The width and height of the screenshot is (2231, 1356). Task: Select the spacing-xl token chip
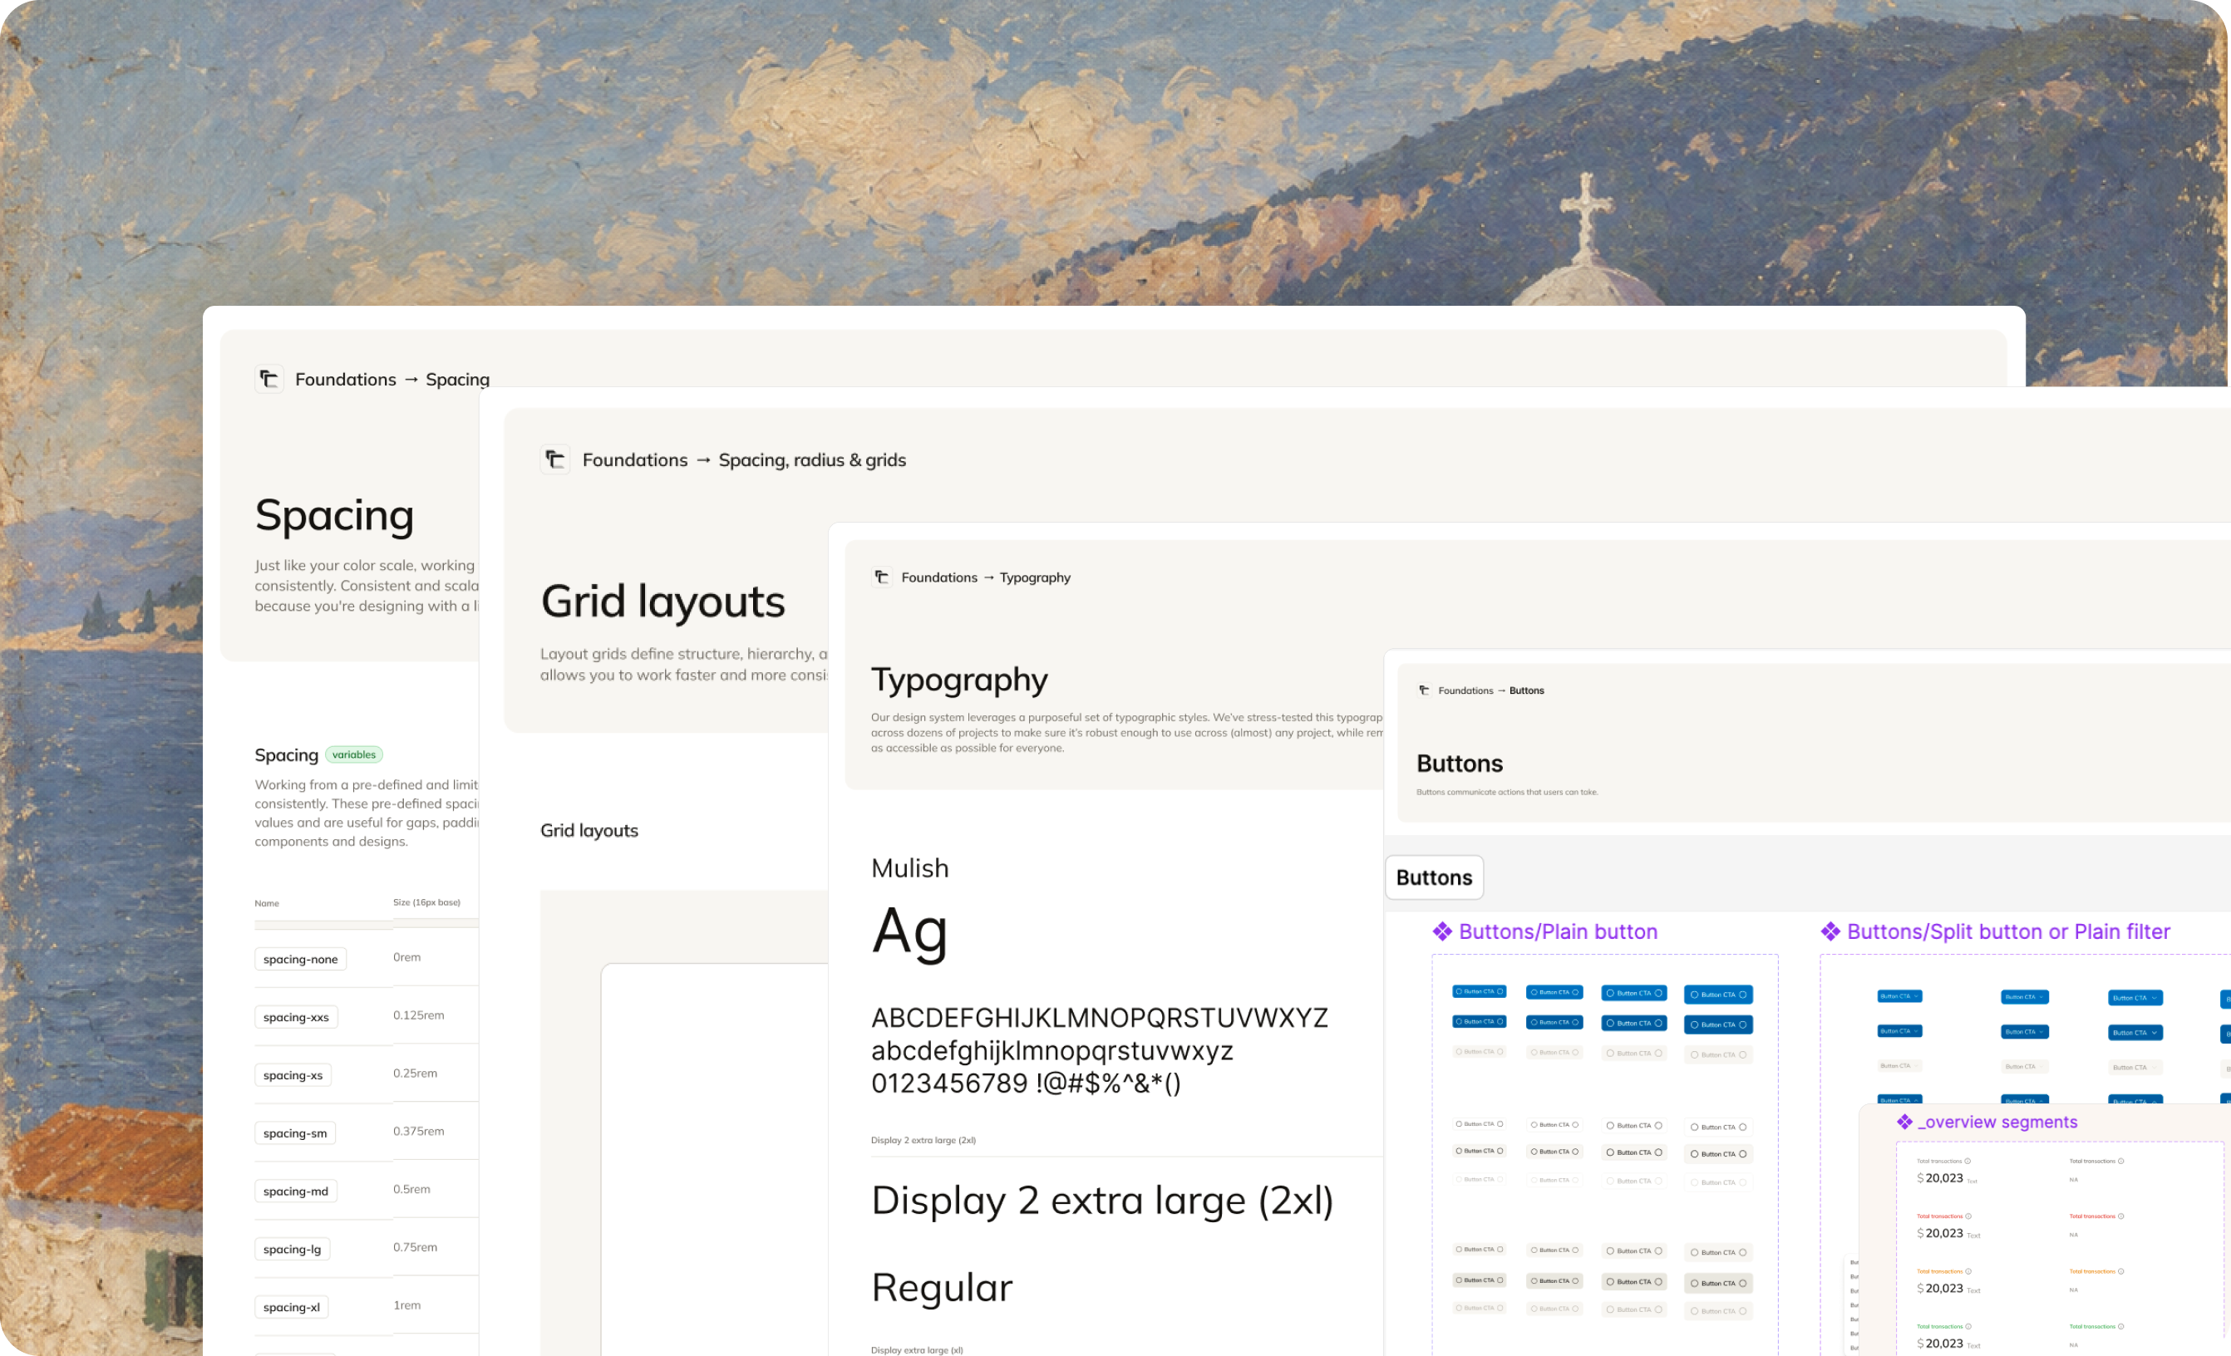click(292, 1306)
